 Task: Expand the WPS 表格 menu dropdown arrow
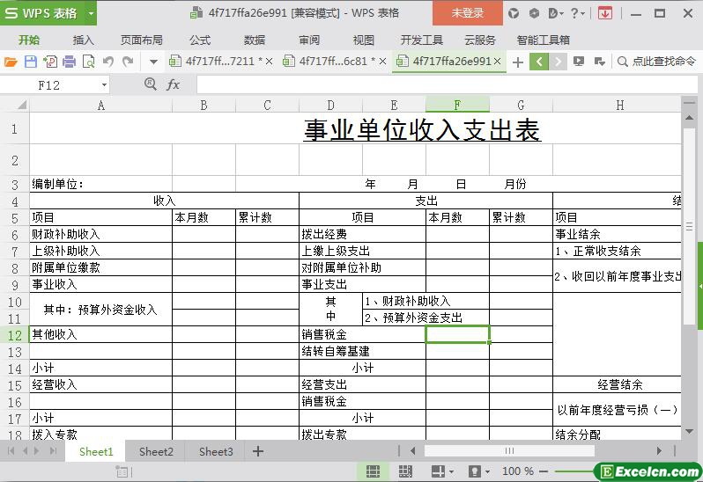(91, 13)
